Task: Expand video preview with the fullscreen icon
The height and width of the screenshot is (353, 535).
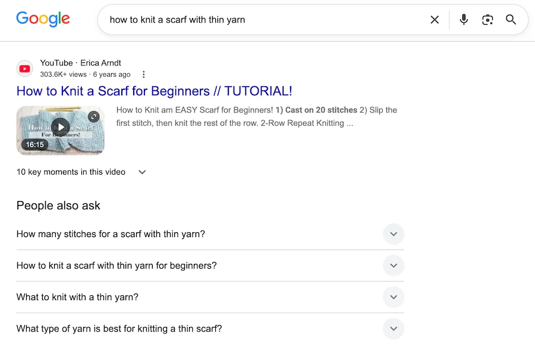Action: click(93, 116)
